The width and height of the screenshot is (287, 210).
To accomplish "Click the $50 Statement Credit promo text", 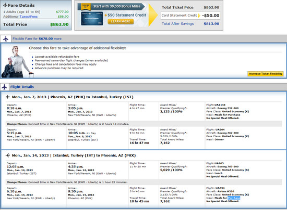I will coord(125,15).
